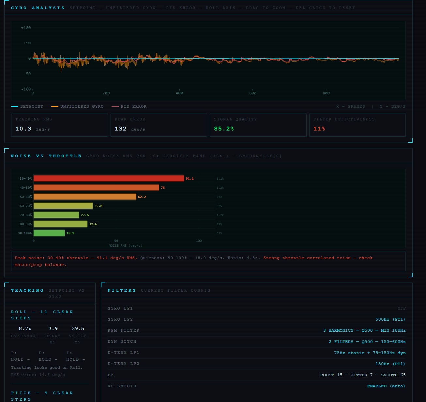Click the Signal Quality 85.2% card

(258, 125)
